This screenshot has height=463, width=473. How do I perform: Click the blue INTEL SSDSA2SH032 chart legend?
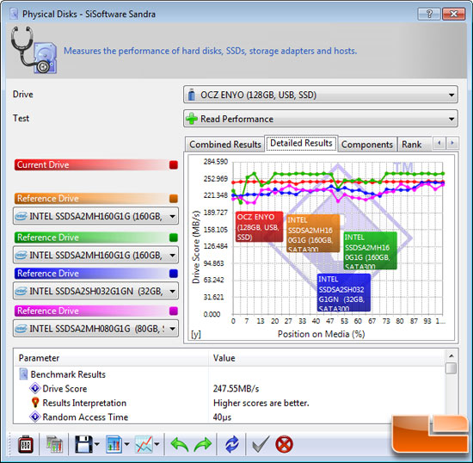[x=344, y=292]
